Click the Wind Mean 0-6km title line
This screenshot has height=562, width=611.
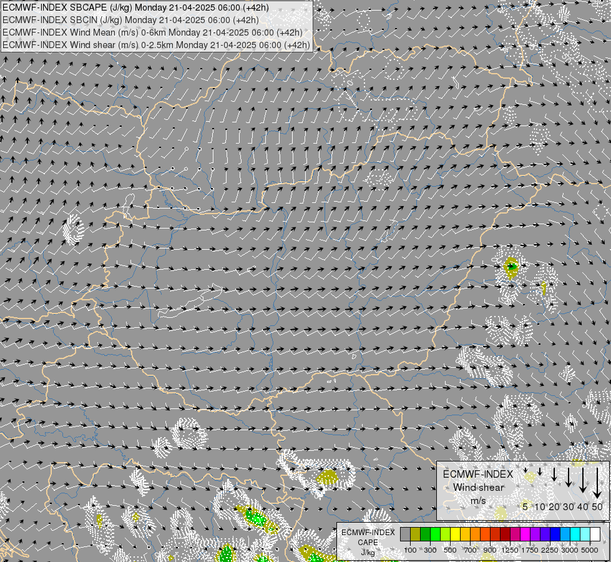pyautogui.click(x=152, y=32)
